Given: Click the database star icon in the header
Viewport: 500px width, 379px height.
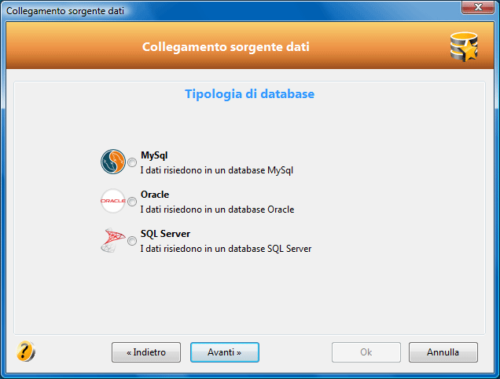Looking at the screenshot, I should [464, 47].
